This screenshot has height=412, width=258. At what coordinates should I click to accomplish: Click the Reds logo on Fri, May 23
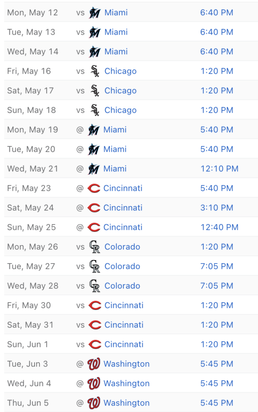[94, 188]
